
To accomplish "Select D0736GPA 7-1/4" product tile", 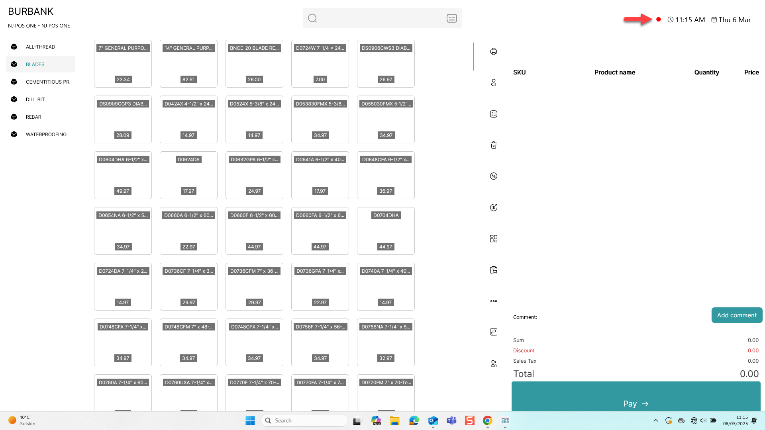I will click(x=320, y=287).
